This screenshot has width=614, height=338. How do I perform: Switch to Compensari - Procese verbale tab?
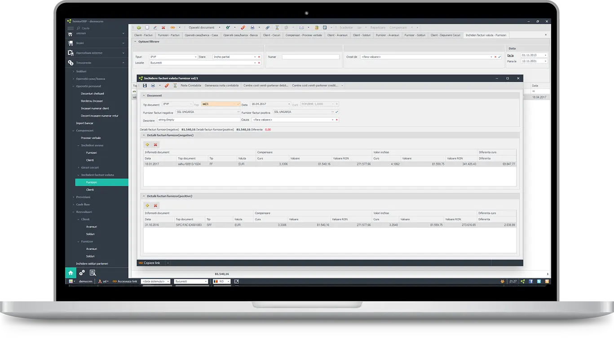point(304,35)
